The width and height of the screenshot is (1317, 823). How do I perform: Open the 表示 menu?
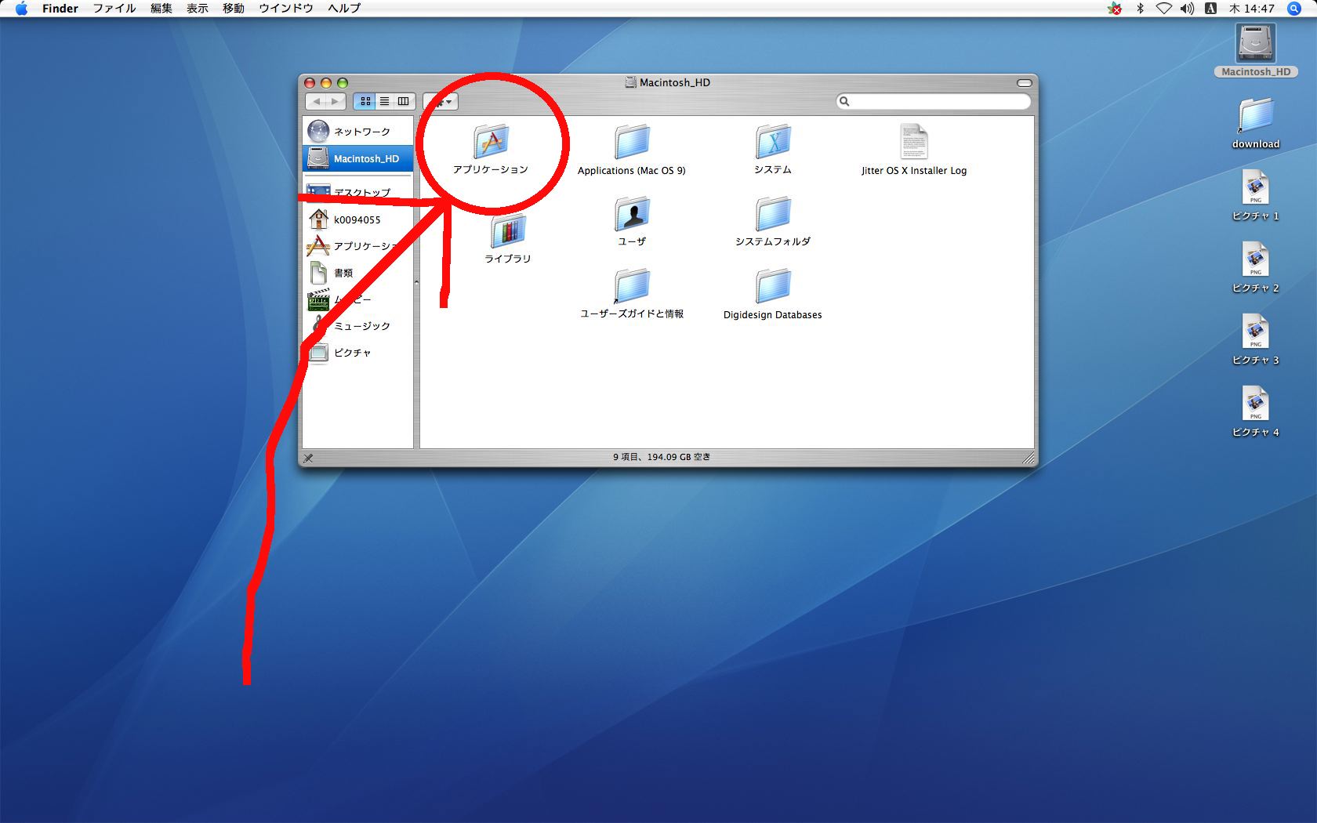coord(198,9)
